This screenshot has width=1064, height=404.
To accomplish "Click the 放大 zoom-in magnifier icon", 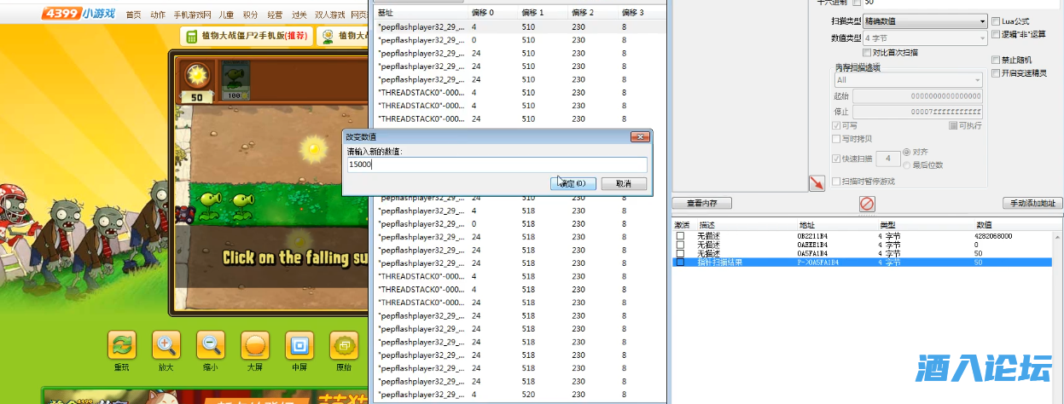I will (x=166, y=346).
